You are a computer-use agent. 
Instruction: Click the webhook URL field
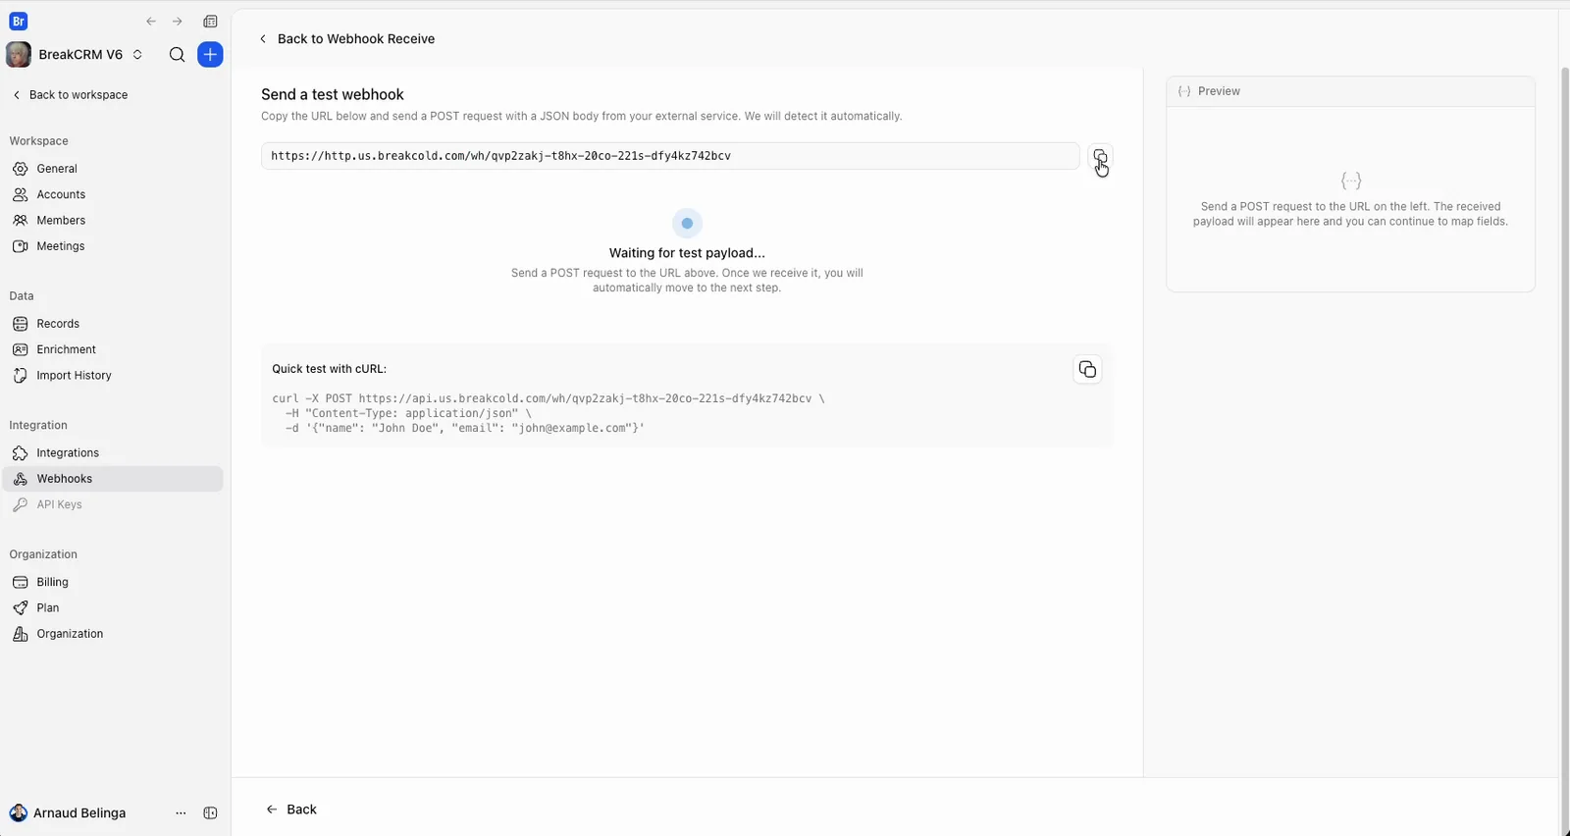(670, 156)
